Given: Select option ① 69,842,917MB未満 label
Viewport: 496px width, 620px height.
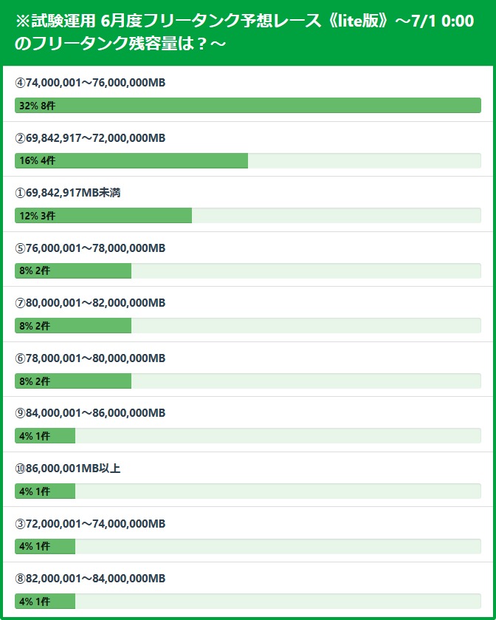Looking at the screenshot, I should (x=68, y=193).
